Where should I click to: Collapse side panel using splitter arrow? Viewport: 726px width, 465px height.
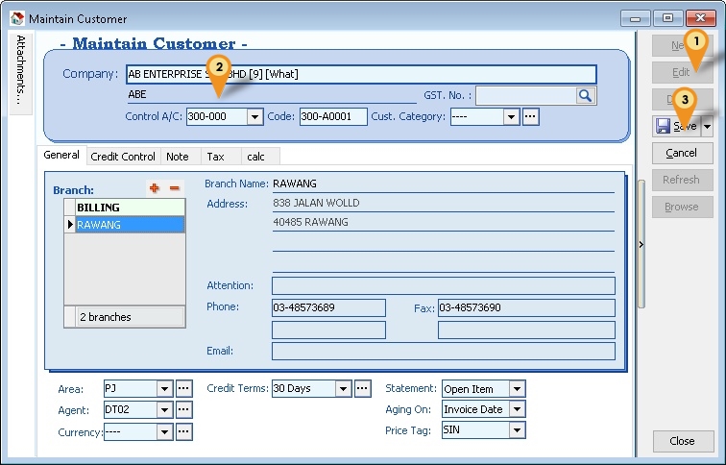(641, 245)
